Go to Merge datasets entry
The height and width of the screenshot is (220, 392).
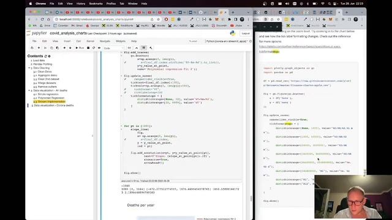click(x=47, y=83)
